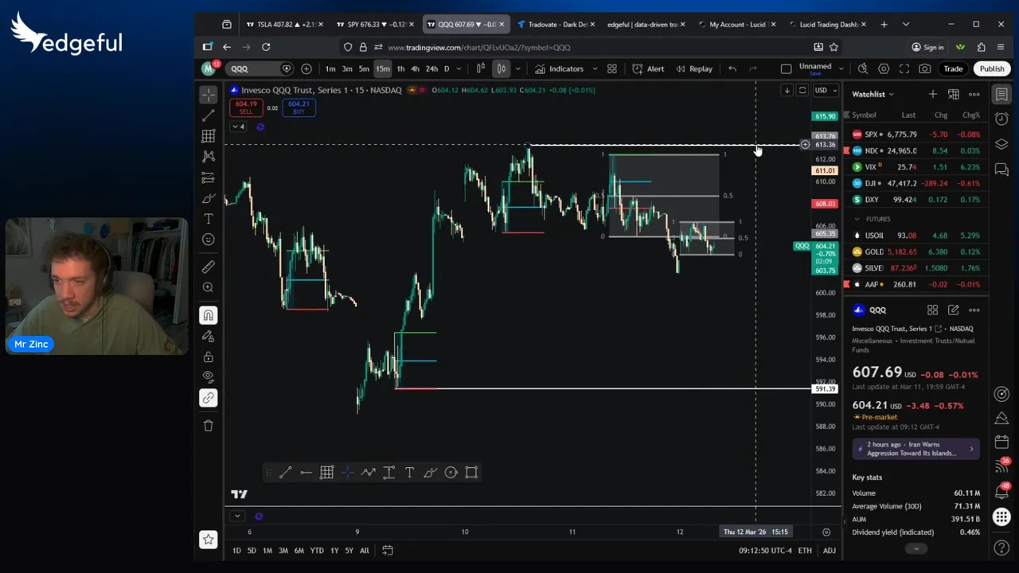Screen dimensions: 1019x573
Task: Select the 5m timeframe
Action: point(364,69)
